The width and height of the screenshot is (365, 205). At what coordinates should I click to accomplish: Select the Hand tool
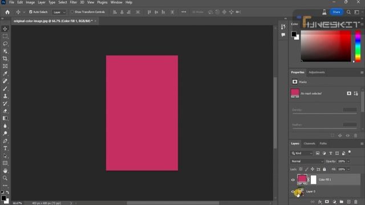[x=5, y=171]
